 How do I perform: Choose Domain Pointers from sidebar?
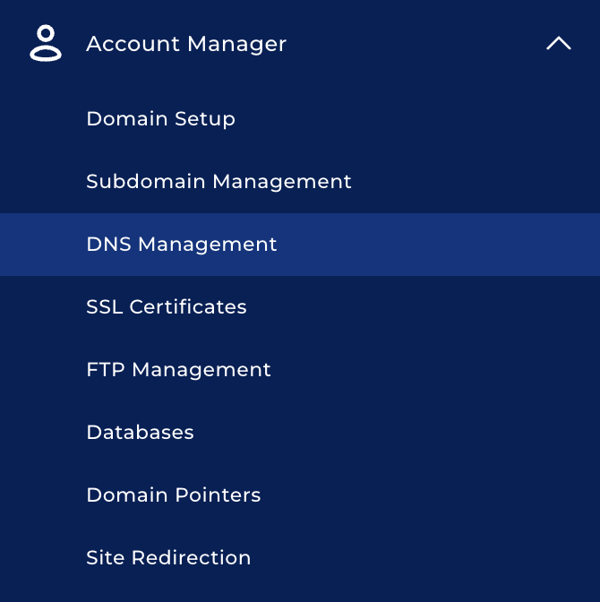pyautogui.click(x=174, y=494)
